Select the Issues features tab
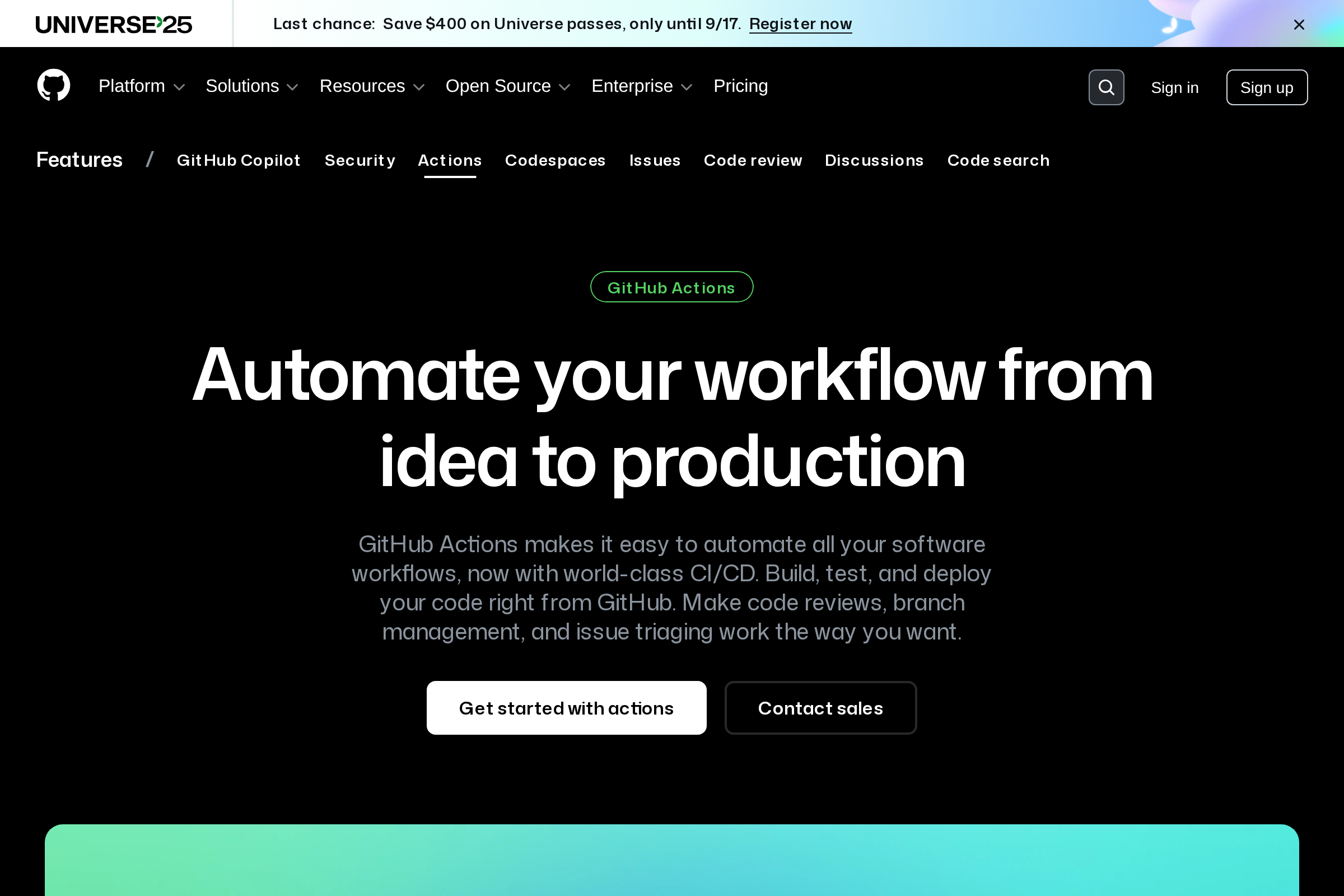 [655, 161]
